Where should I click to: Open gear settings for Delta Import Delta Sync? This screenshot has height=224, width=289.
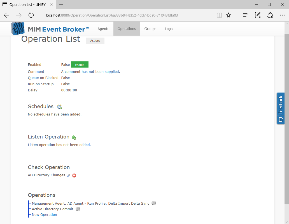click(154, 203)
